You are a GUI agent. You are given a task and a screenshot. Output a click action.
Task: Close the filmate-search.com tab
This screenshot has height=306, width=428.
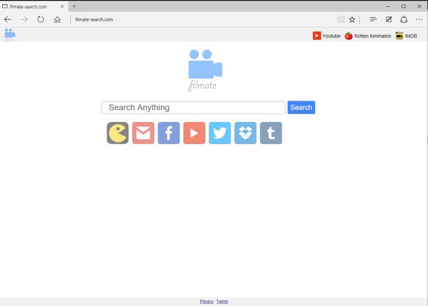tap(62, 6)
